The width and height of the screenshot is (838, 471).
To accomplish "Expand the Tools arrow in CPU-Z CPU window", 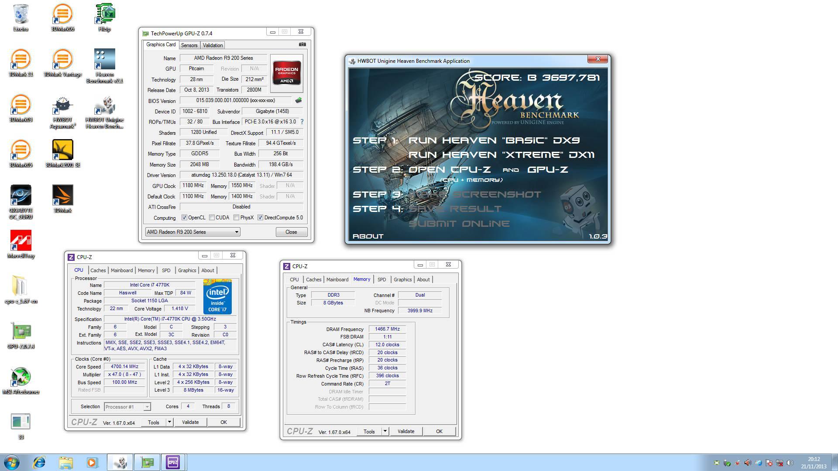I will [x=169, y=422].
